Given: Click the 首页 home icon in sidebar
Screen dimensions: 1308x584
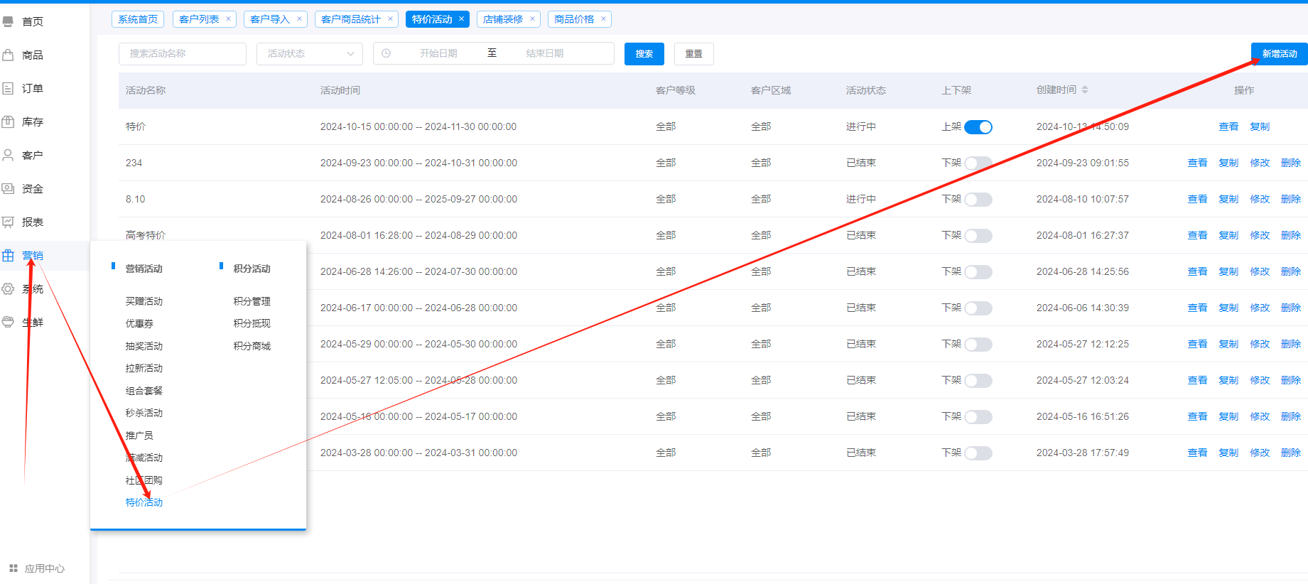Looking at the screenshot, I should [x=9, y=21].
